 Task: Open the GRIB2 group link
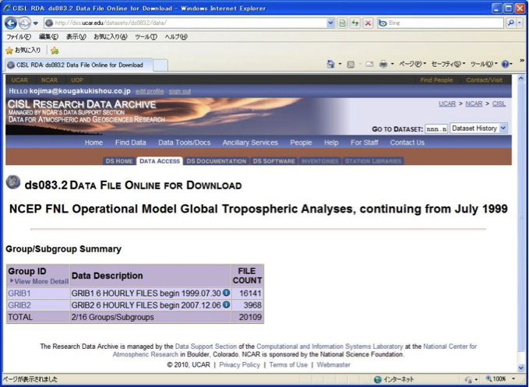click(x=19, y=305)
